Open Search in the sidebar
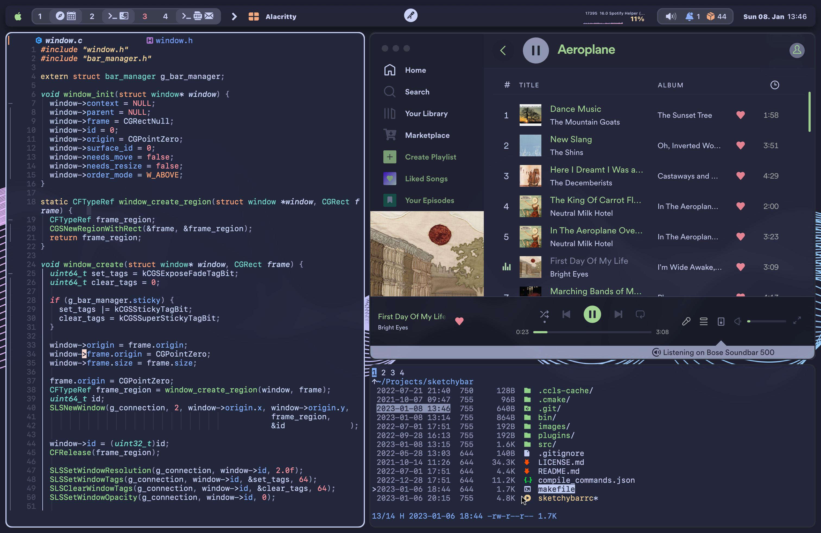 (417, 92)
